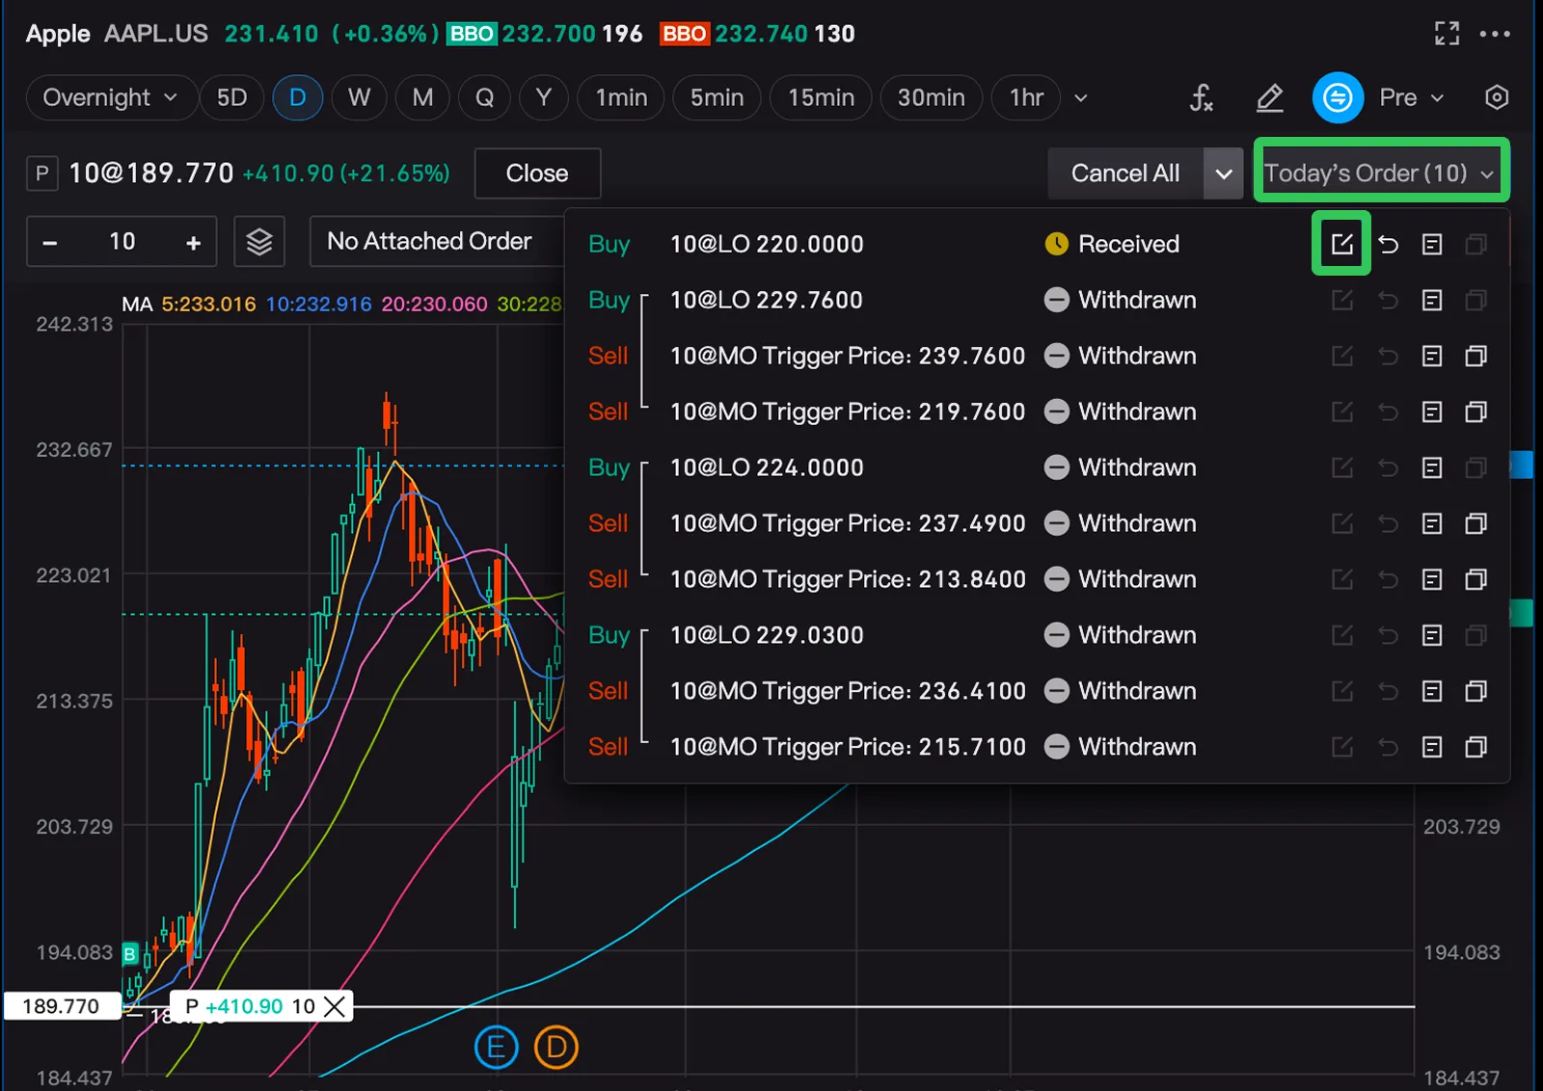
Task: Toggle the blue quick trade icon
Action: click(x=1338, y=97)
